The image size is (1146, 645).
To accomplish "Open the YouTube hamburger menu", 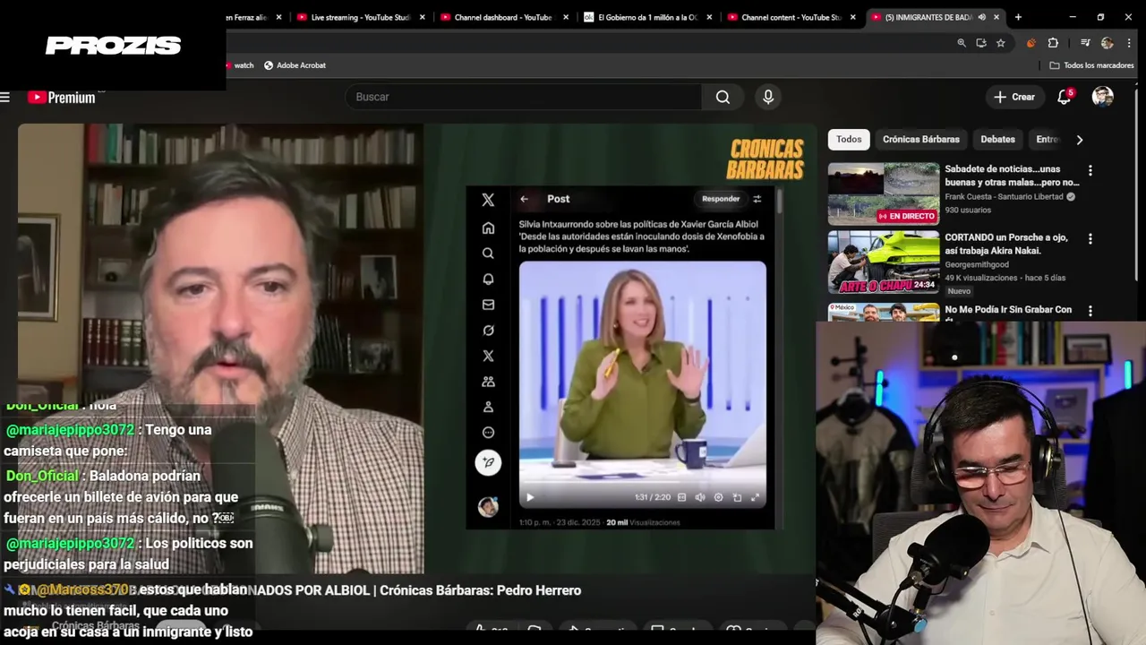I will pos(5,97).
